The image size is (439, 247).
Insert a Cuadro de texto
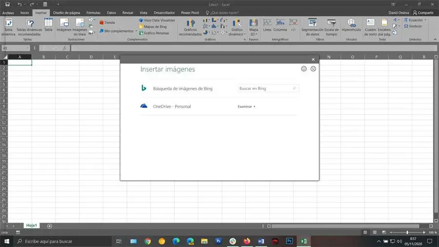click(370, 27)
